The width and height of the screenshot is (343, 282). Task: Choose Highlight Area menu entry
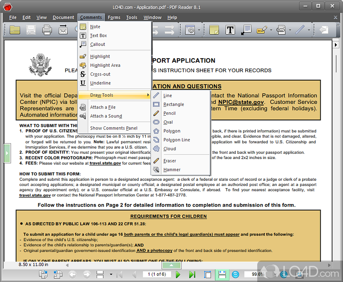(x=114, y=65)
